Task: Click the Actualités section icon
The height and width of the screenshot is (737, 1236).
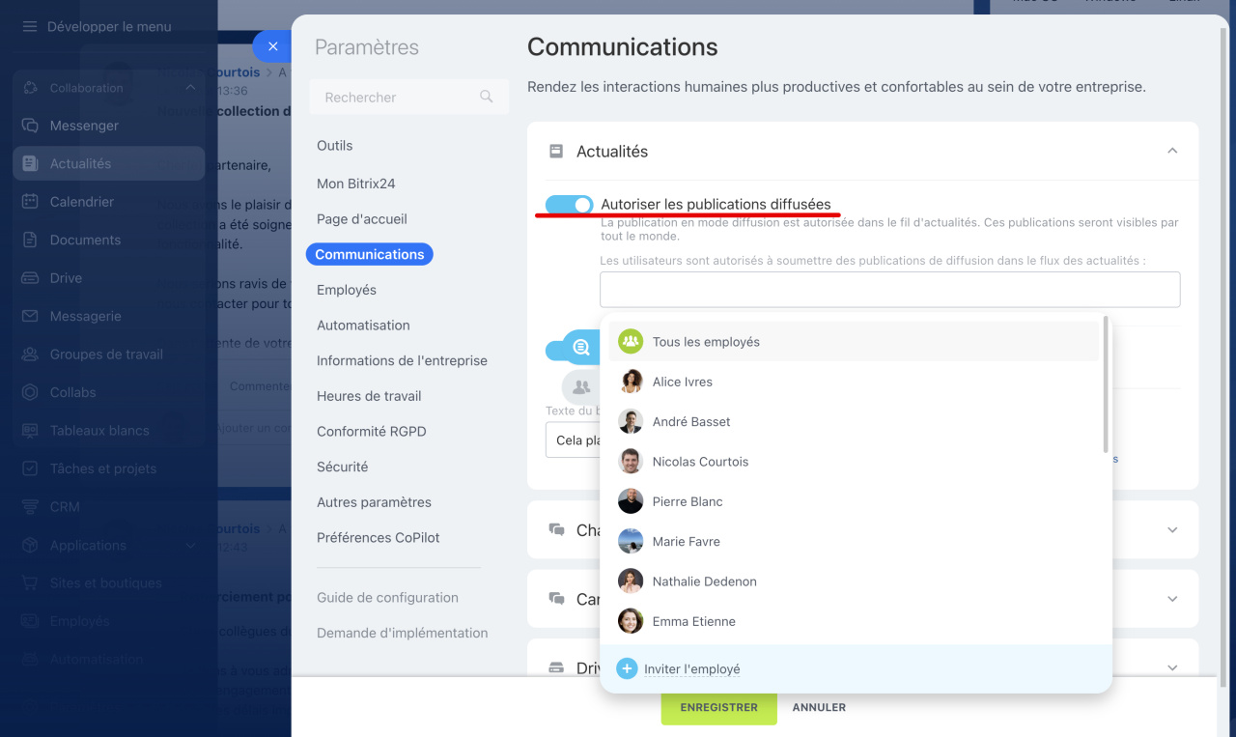Action: [x=556, y=152]
